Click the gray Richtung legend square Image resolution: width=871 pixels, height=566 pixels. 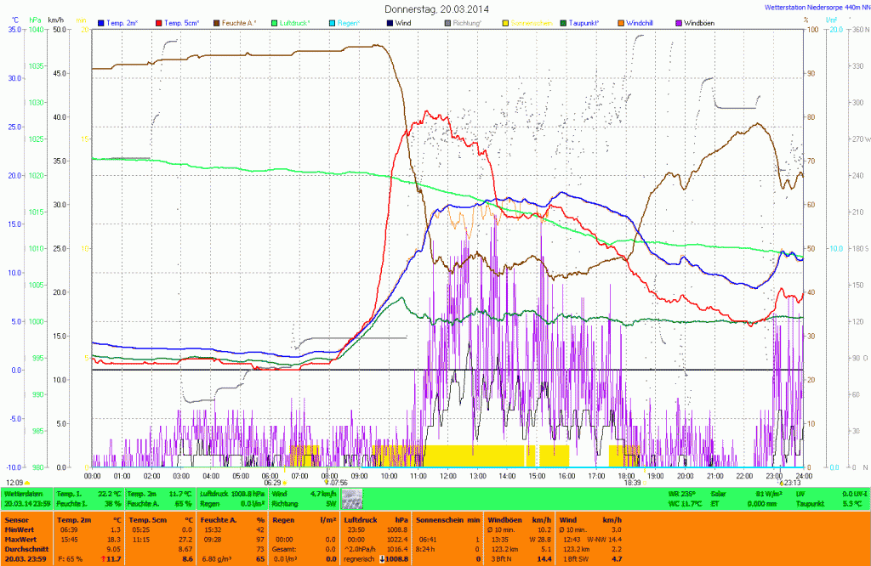pyautogui.click(x=447, y=22)
